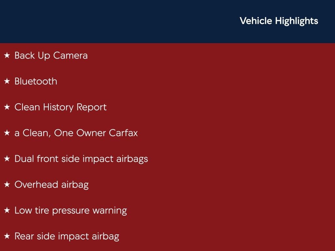This screenshot has width=335, height=251.
Task: Click star bullet for One Owner Carfax
Action: (x=7, y=133)
